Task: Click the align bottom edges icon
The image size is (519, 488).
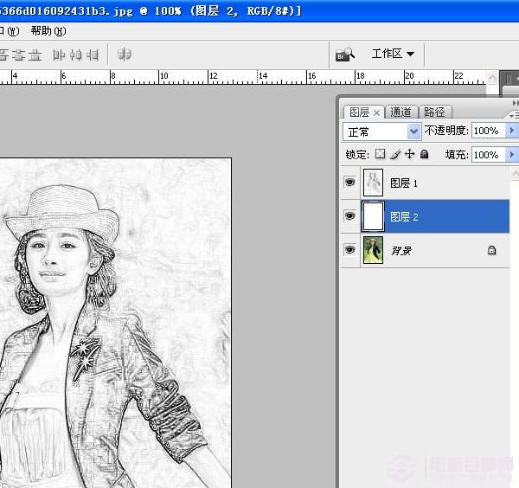Action: coord(35,55)
